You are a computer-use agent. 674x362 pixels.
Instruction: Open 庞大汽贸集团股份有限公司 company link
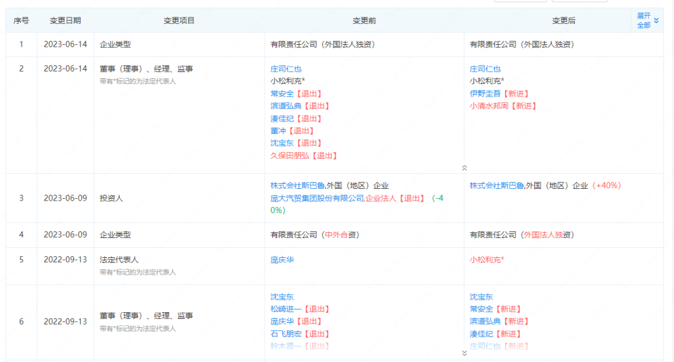click(317, 198)
